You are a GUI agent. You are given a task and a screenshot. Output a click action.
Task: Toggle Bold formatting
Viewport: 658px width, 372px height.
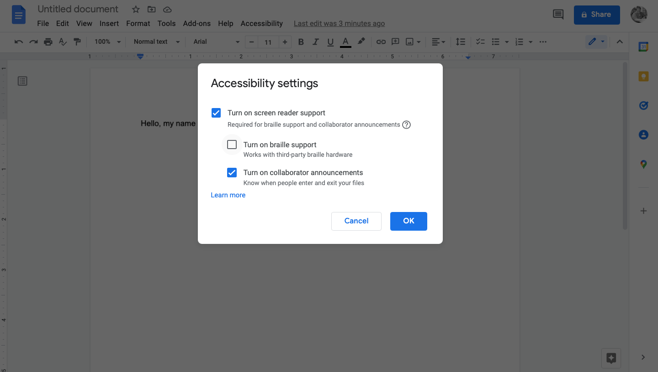[x=301, y=42]
